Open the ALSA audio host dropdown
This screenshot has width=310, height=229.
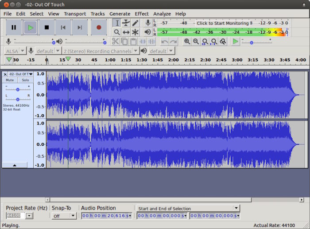pos(15,51)
